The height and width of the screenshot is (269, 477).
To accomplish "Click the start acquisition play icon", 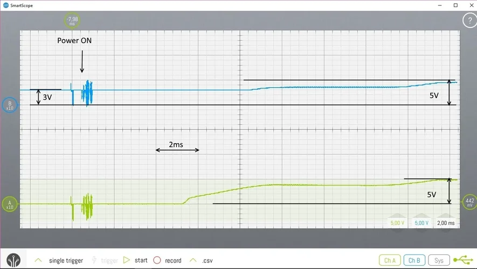I will pos(127,260).
